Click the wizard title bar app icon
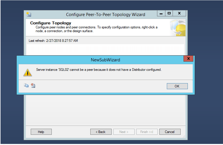Image resolution: width=223 pixels, height=145 pixels. click(x=29, y=14)
